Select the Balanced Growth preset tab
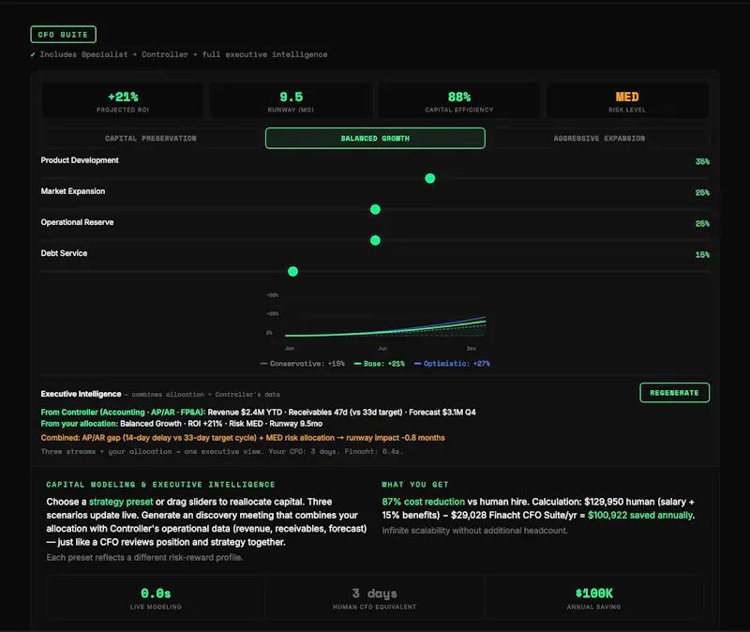 pyautogui.click(x=375, y=138)
